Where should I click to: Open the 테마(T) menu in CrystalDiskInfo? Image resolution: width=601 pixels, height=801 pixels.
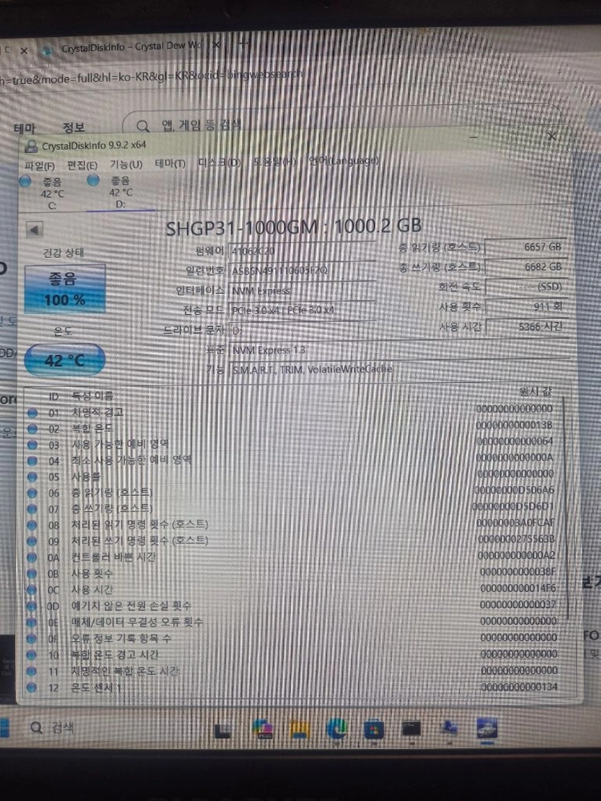[170, 163]
